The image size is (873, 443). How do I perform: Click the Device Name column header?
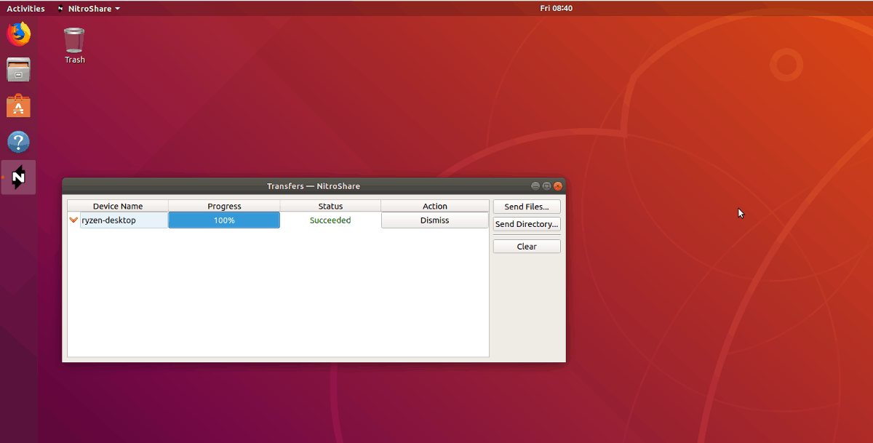click(x=117, y=206)
